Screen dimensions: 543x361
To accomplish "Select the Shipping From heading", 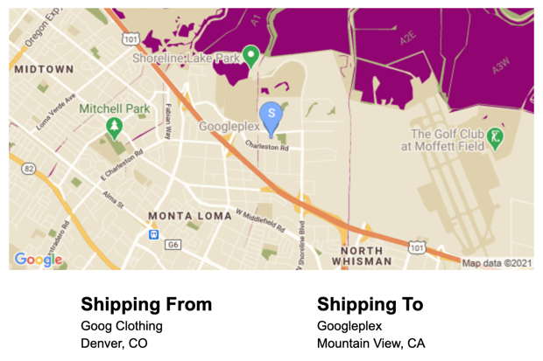I will [146, 304].
